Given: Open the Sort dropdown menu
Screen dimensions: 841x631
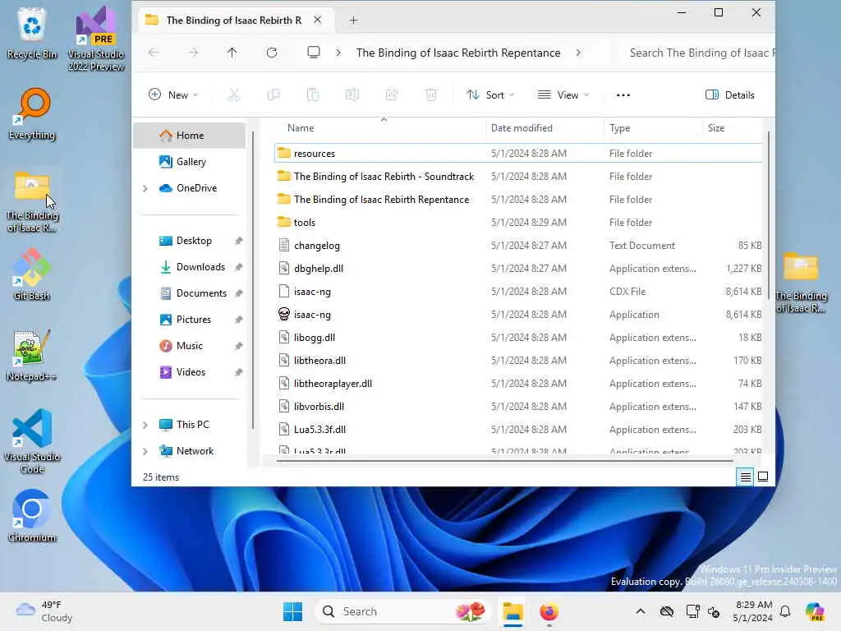Looking at the screenshot, I should click(490, 95).
